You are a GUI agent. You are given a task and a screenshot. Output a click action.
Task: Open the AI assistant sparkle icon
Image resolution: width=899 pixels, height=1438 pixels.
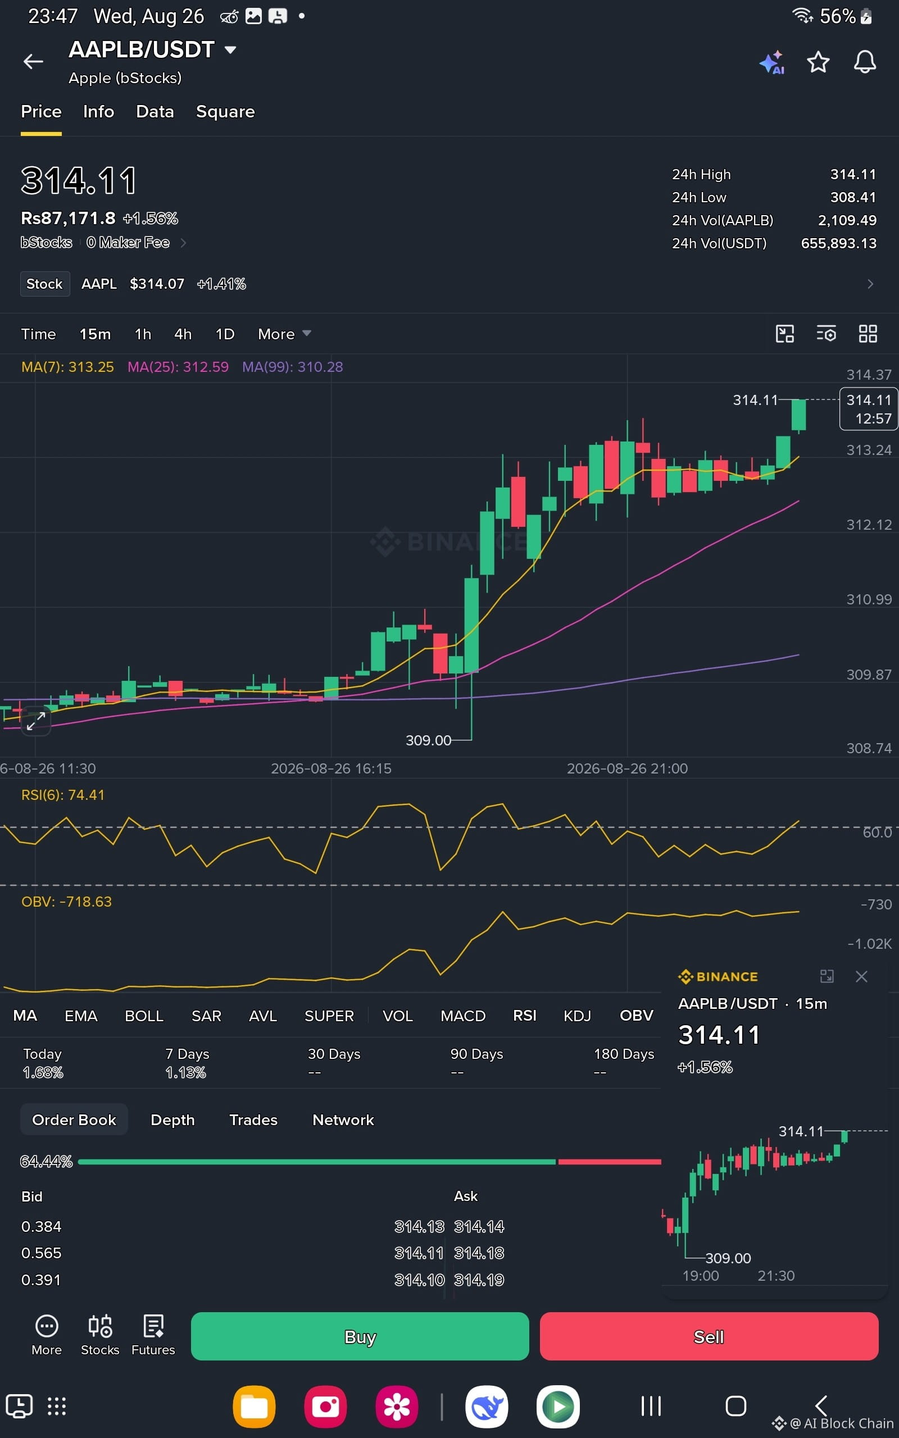tap(773, 62)
